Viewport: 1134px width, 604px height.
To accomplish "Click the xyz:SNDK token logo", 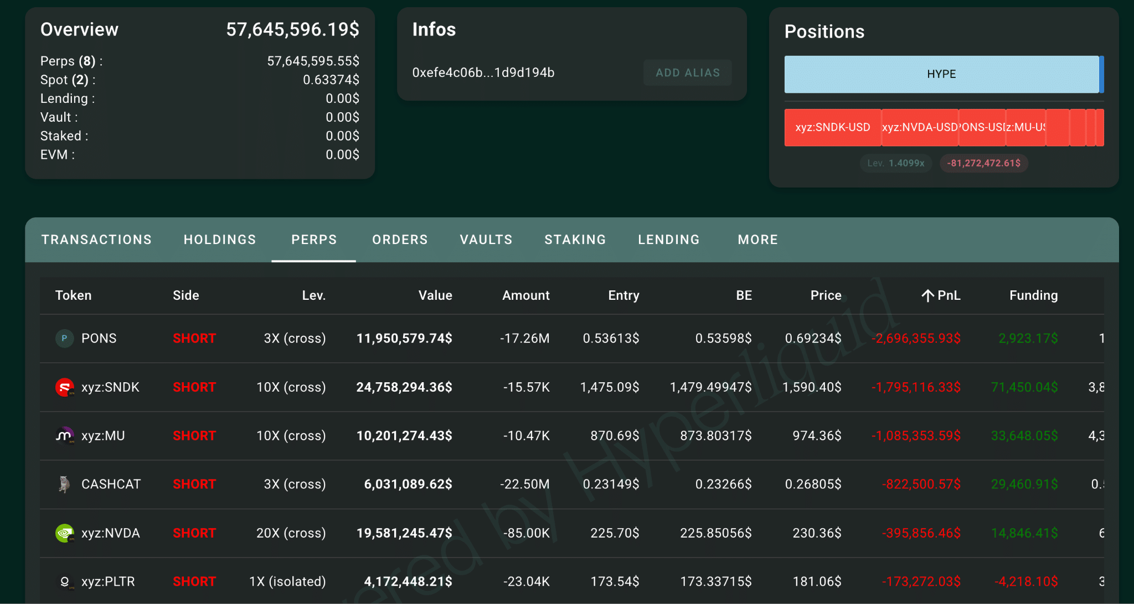I will pyautogui.click(x=65, y=387).
